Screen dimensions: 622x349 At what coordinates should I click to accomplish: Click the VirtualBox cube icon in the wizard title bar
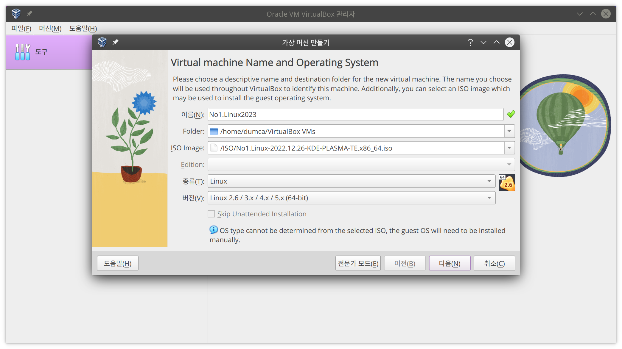pos(102,42)
